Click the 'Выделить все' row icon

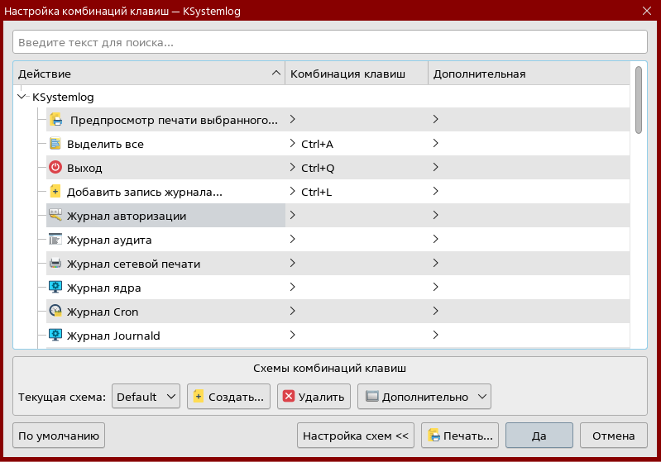click(55, 144)
